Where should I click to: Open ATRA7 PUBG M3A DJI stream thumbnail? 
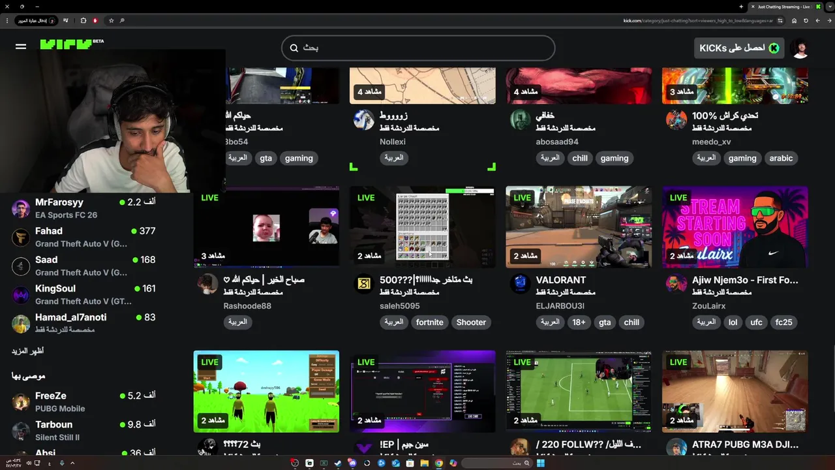tap(735, 392)
